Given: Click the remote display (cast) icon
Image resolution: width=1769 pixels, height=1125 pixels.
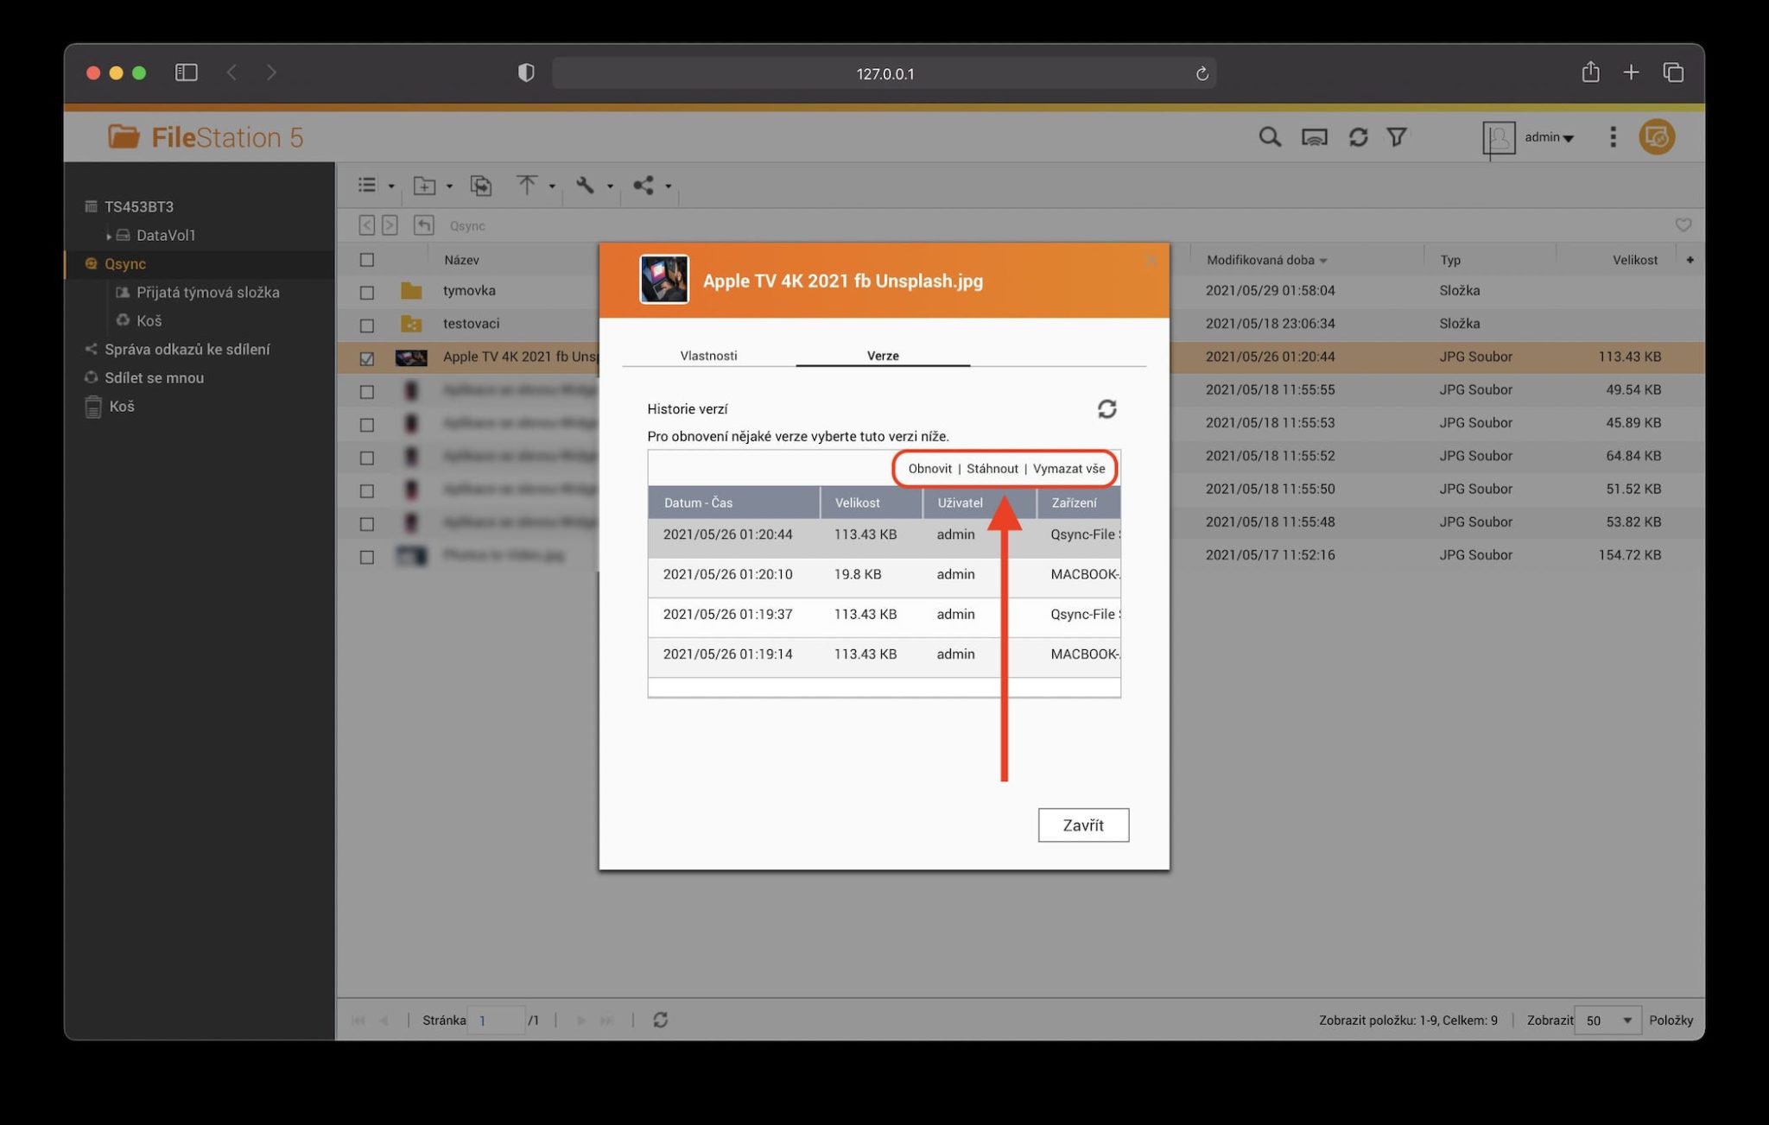Looking at the screenshot, I should click(x=1314, y=136).
